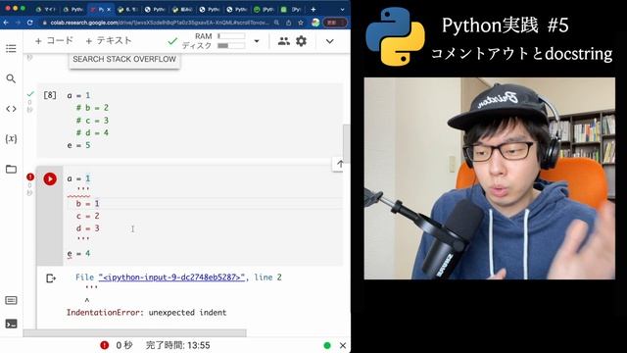This screenshot has width=627, height=353.
Task: Open the Files folder panel
Action: point(11,169)
